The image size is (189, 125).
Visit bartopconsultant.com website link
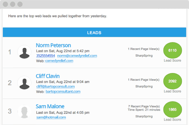(x=63, y=92)
